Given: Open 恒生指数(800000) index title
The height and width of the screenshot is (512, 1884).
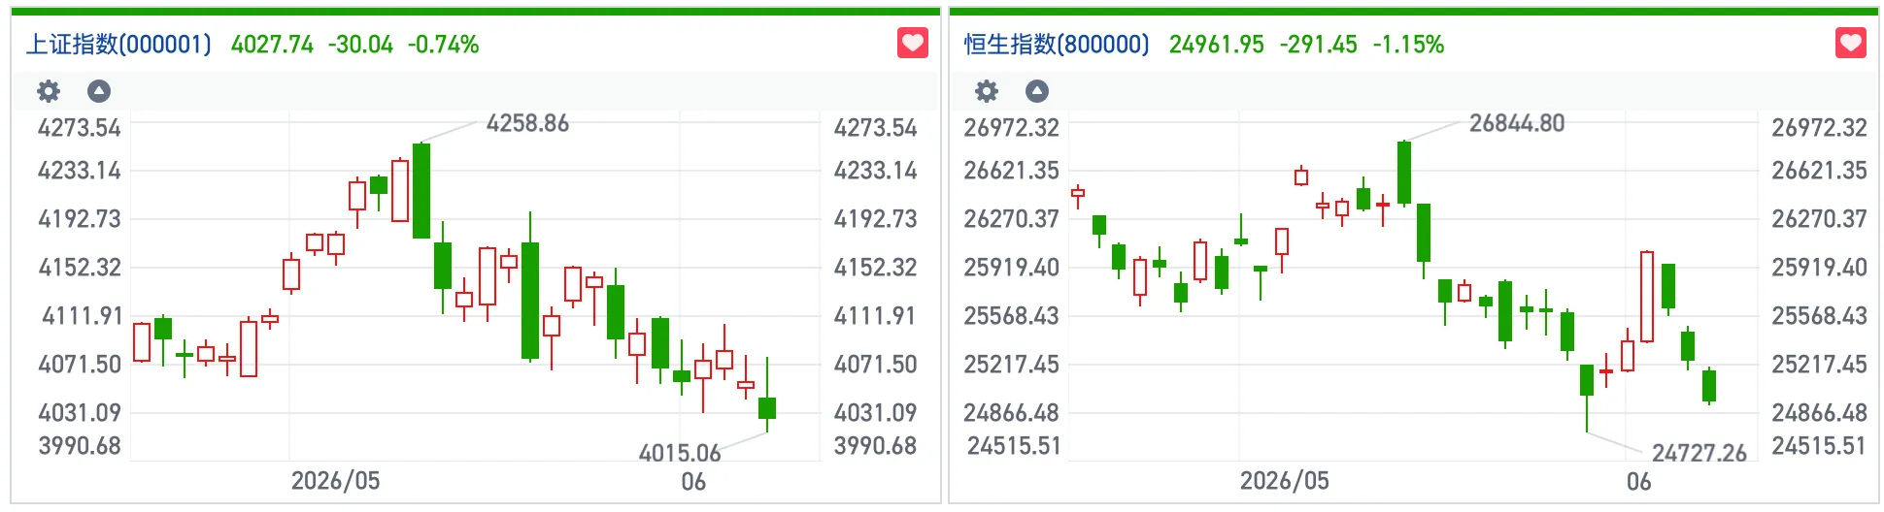Looking at the screenshot, I should tap(1057, 45).
